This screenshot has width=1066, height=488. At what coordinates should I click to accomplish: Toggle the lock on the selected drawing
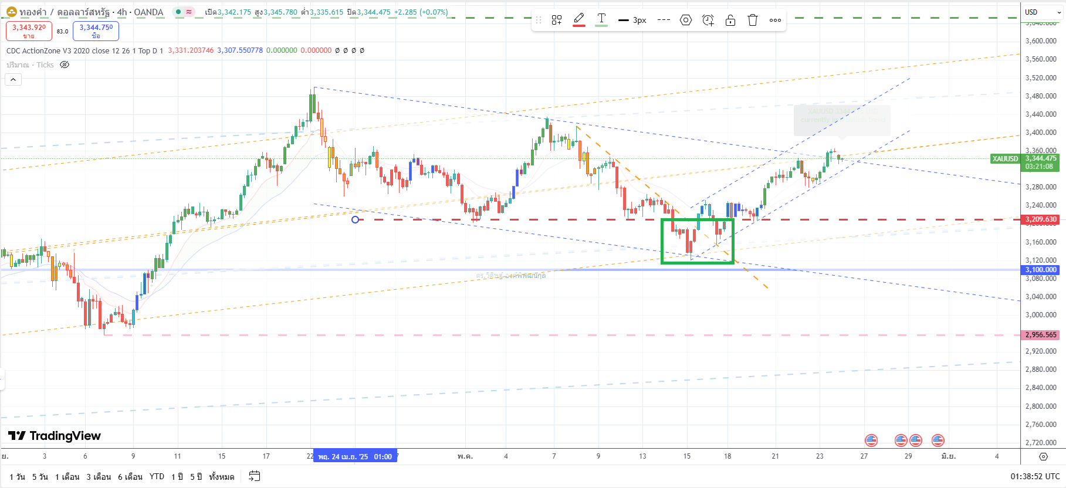coord(730,20)
